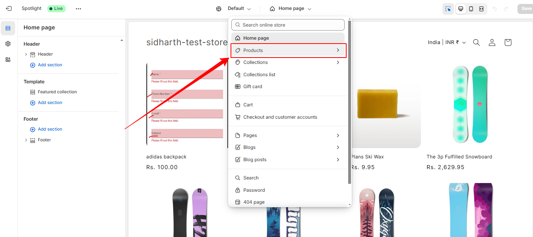Open the Theme settings gear icon
The height and width of the screenshot is (237, 533).
(x=8, y=44)
